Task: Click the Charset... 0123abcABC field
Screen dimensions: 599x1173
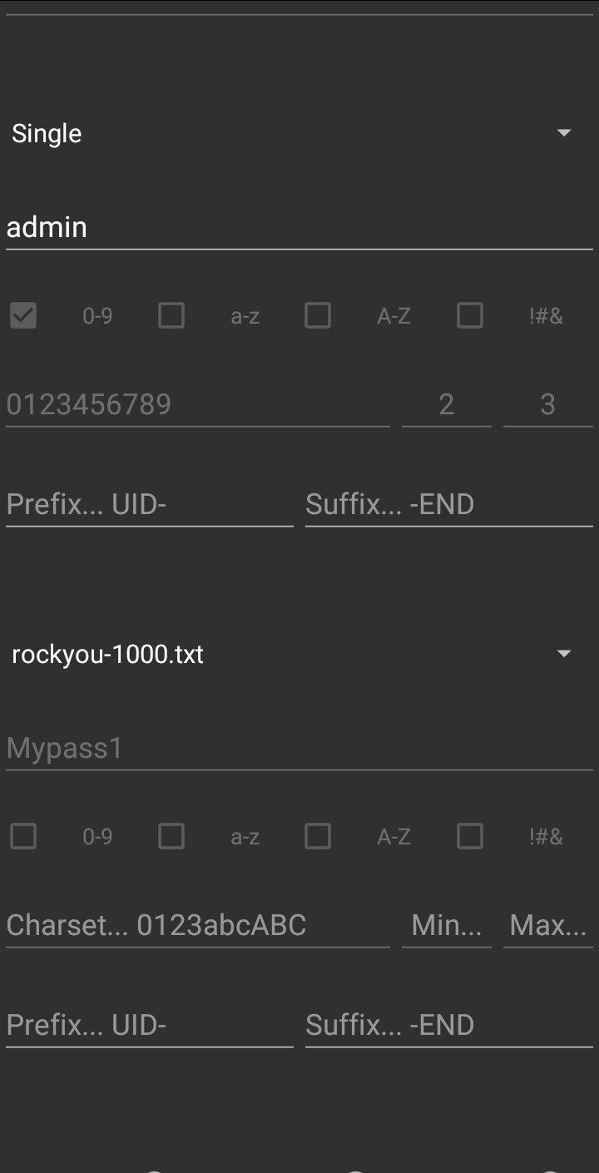Action: (x=198, y=925)
